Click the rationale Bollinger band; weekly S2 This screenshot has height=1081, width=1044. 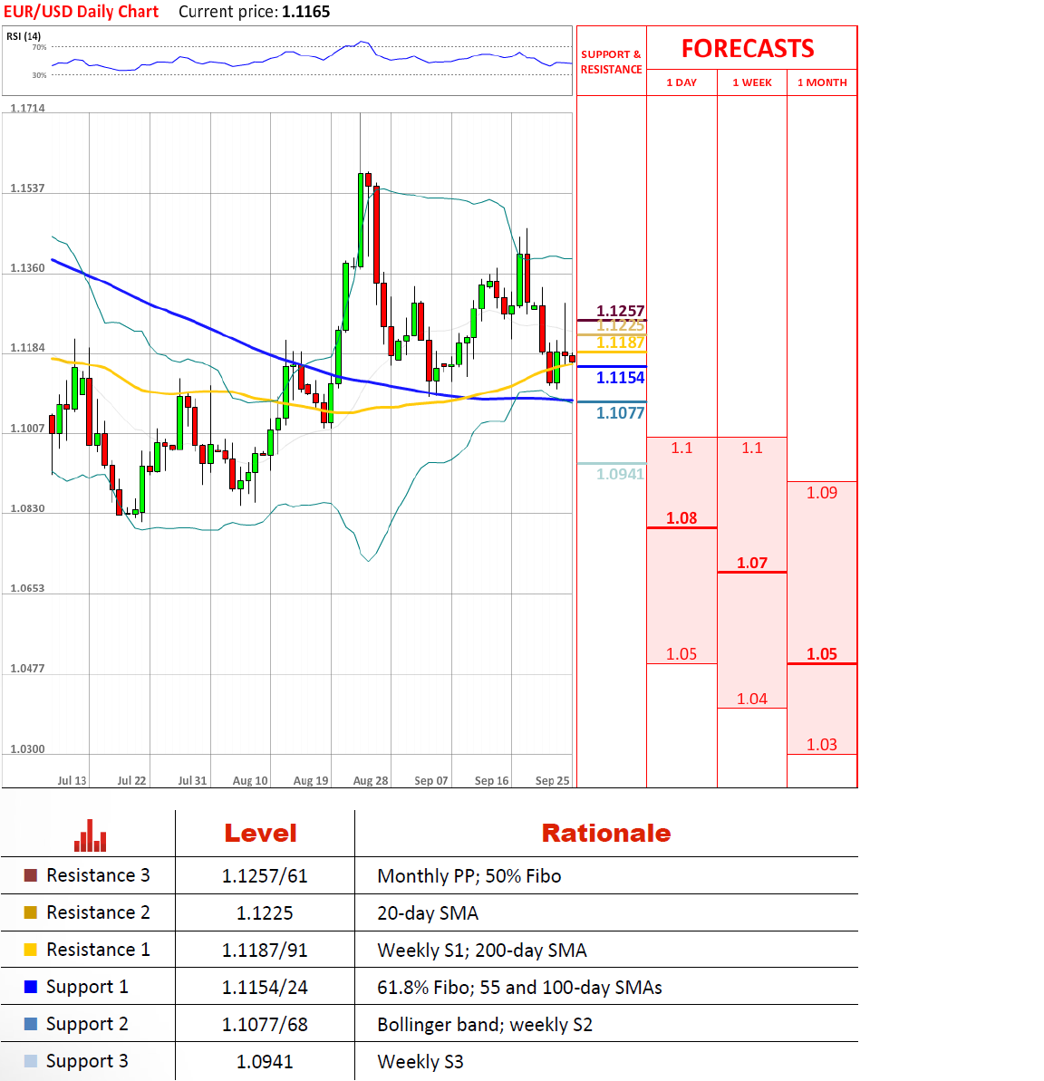(485, 1025)
